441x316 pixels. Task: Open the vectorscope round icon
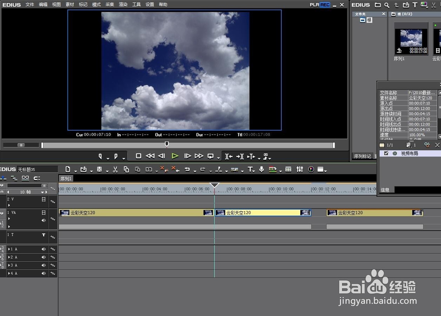[x=311, y=169]
